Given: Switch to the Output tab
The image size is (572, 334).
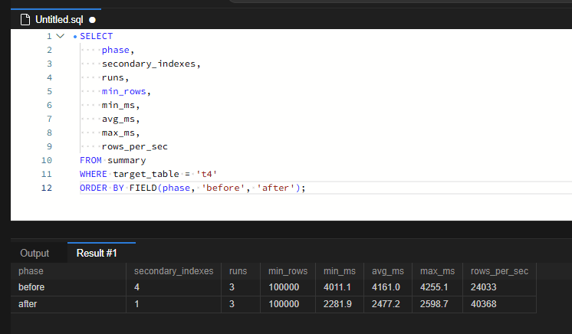Looking at the screenshot, I should (35, 253).
